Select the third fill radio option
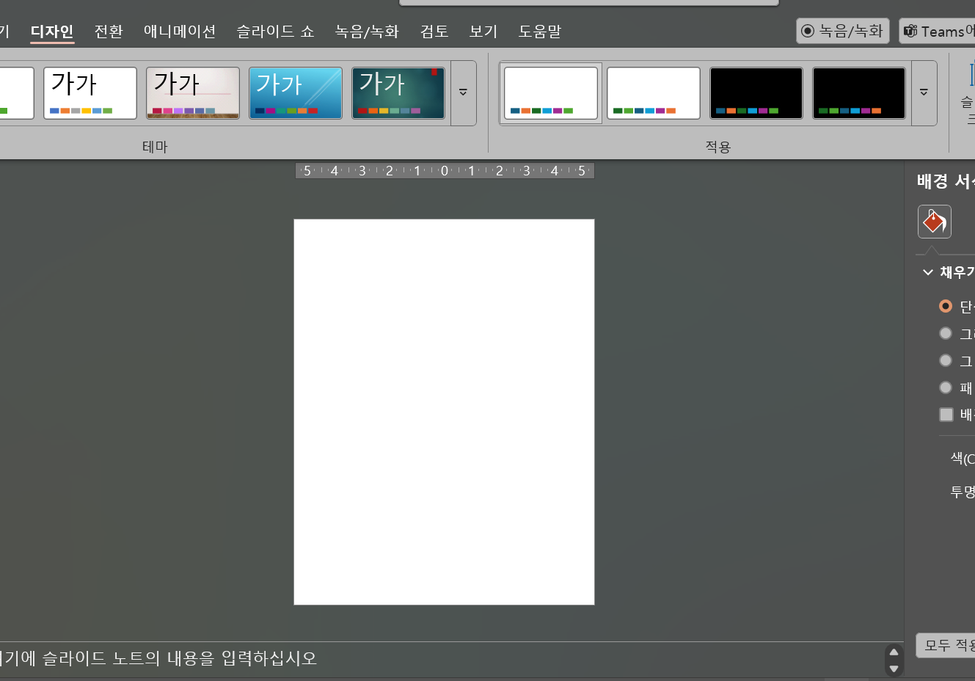The height and width of the screenshot is (681, 975). point(946,360)
